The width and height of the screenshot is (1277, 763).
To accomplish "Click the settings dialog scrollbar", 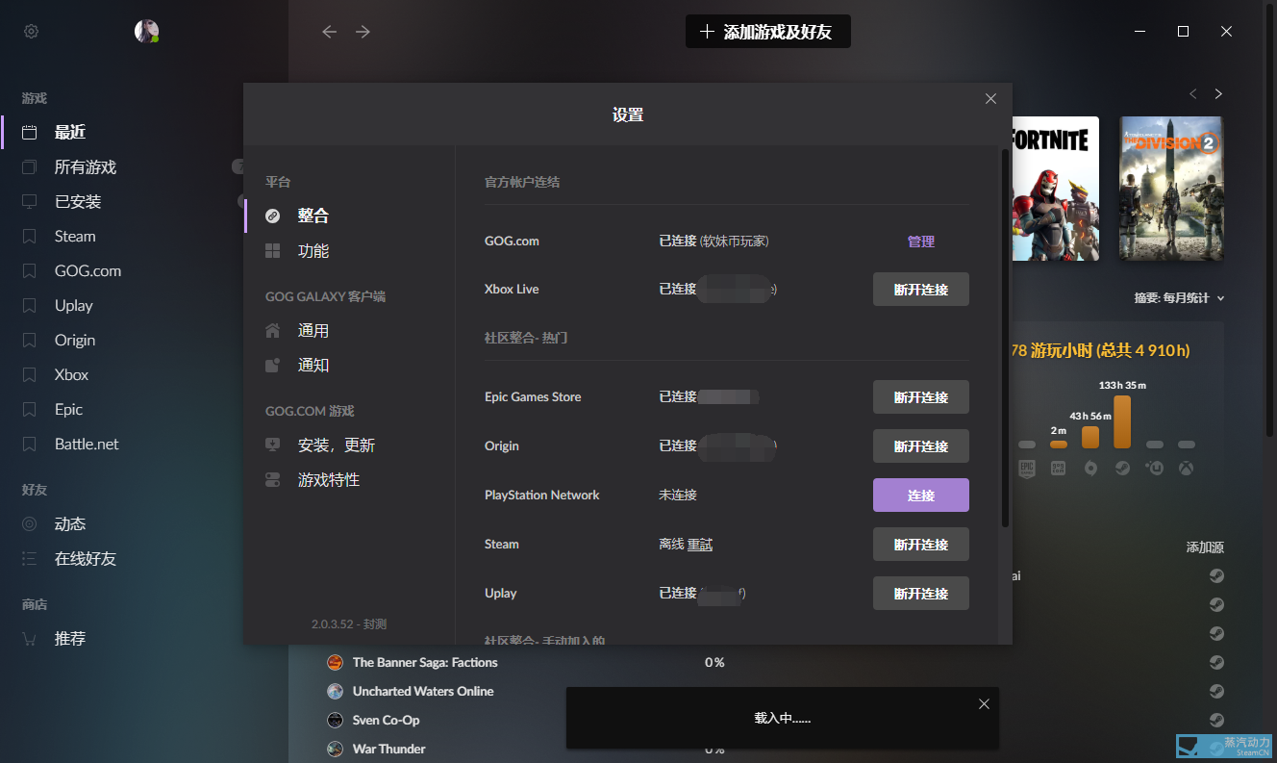I will pyautogui.click(x=1005, y=337).
